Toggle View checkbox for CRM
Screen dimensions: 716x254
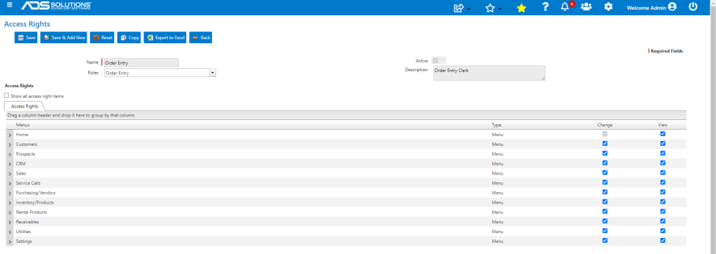click(663, 163)
